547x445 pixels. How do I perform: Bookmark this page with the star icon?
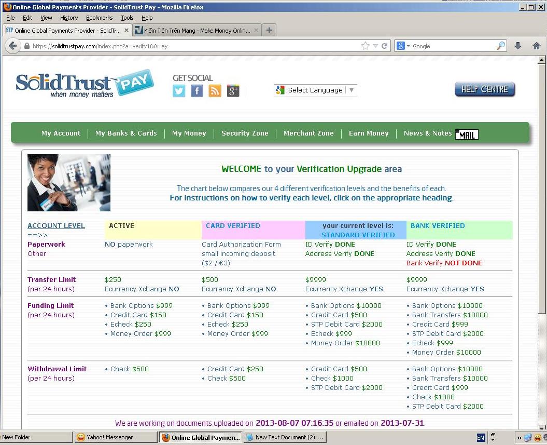tap(365, 46)
